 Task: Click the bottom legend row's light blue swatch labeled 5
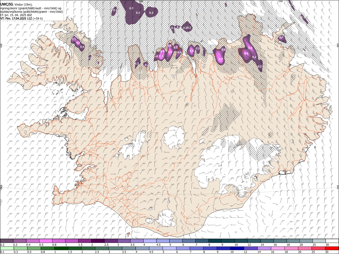169,248
